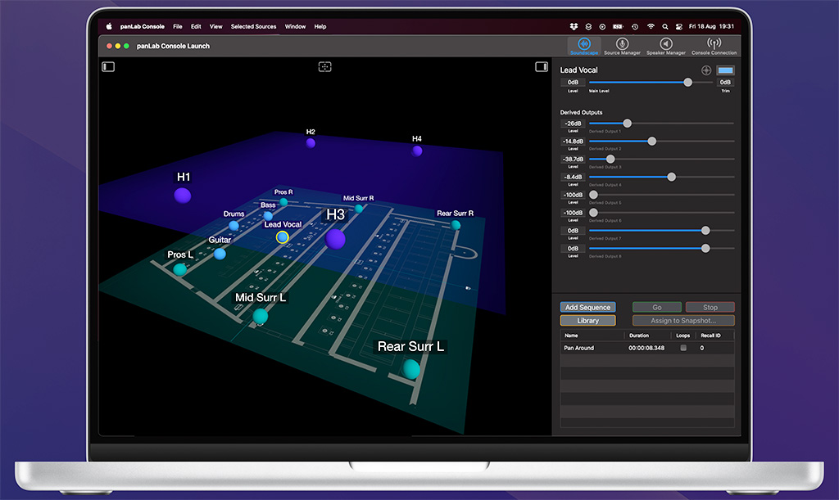
Task: Select the Mid Surr L speaker sphere
Action: (x=260, y=316)
